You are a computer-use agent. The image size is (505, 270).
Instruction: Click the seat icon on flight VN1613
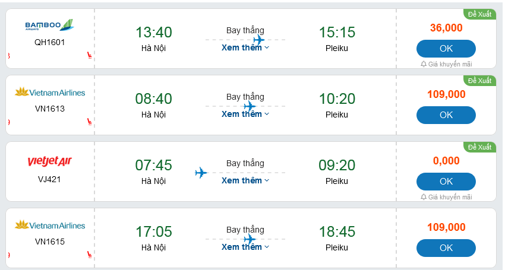coord(90,122)
